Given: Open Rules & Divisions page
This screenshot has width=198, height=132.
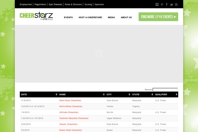Looking at the screenshot, I should pyautogui.click(x=73, y=4).
